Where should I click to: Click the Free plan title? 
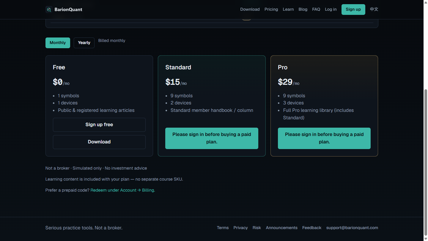[59, 67]
